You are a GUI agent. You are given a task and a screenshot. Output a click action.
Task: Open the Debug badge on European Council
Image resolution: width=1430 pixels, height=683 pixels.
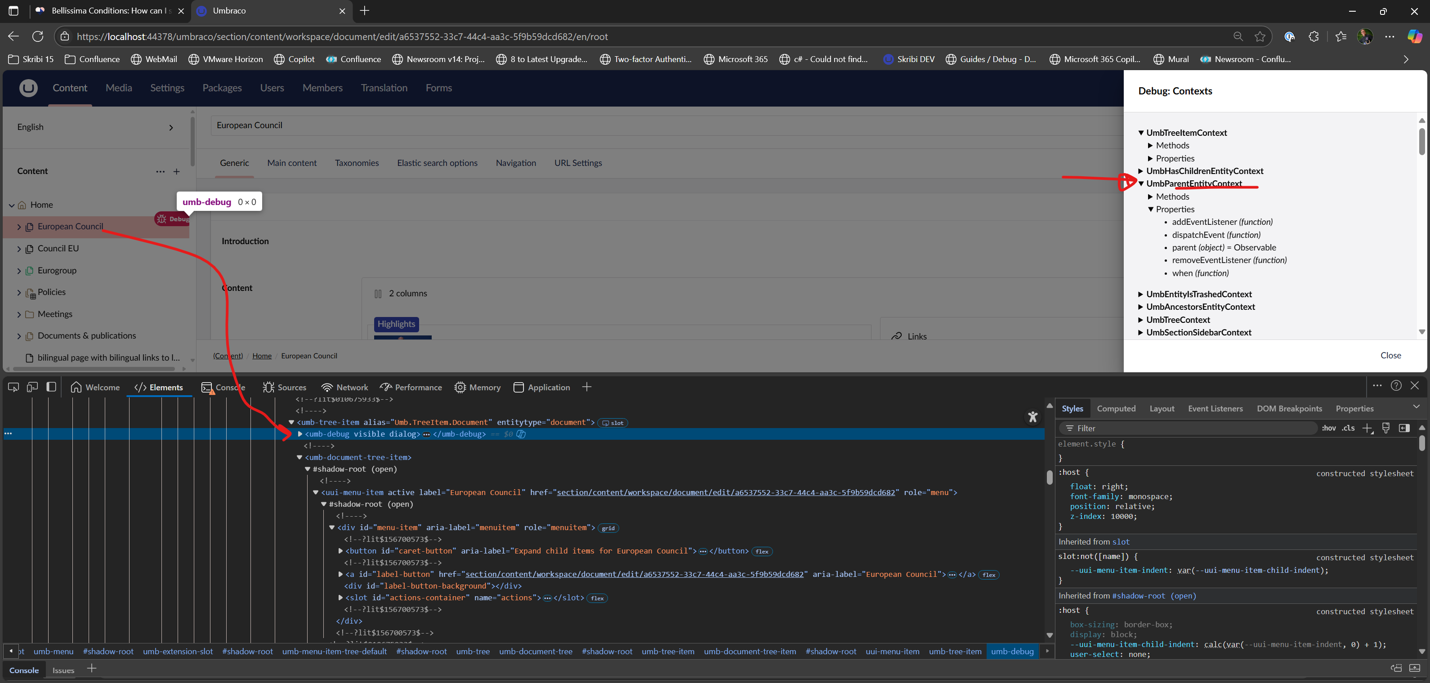tap(173, 219)
